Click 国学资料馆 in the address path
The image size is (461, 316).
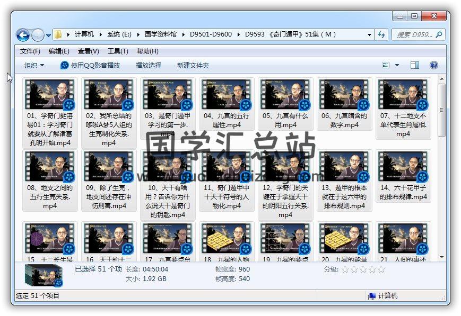point(161,34)
